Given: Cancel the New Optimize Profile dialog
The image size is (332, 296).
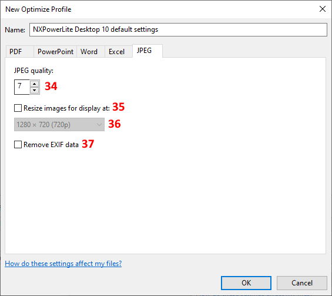Looking at the screenshot, I should click(301, 283).
